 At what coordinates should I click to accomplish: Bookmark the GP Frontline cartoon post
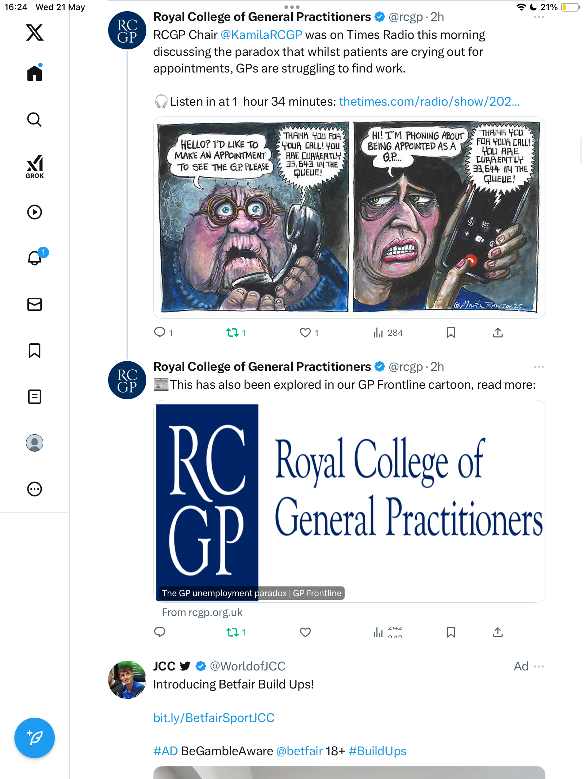click(451, 632)
